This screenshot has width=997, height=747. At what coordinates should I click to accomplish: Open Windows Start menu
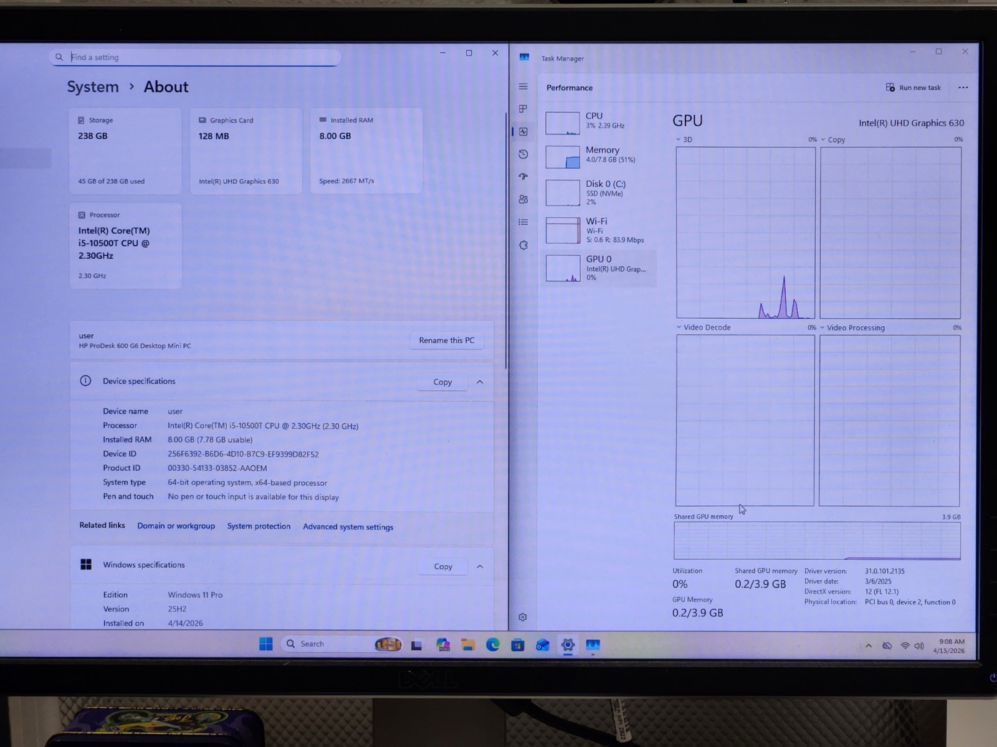pos(266,644)
